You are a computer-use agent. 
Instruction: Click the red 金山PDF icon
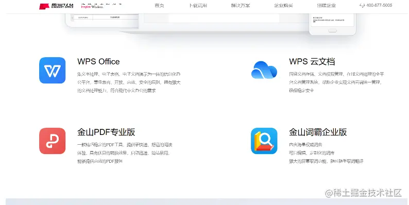point(53,141)
